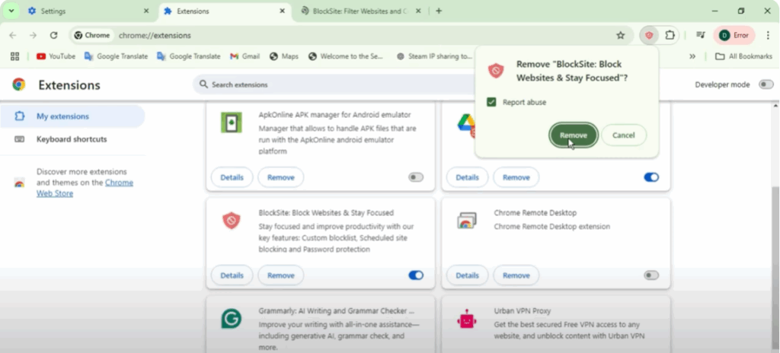The height and width of the screenshot is (353, 780).
Task: Open Details for ApkOnline APK manager
Action: tap(232, 177)
